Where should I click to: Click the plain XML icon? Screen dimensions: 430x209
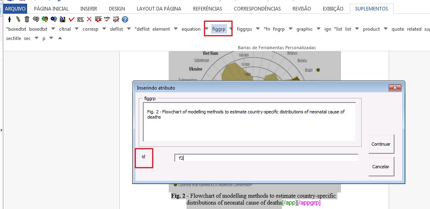(x=80, y=19)
